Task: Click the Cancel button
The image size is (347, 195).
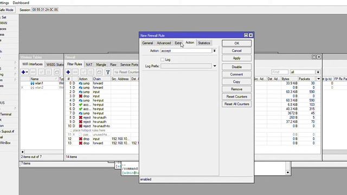Action: (x=236, y=50)
